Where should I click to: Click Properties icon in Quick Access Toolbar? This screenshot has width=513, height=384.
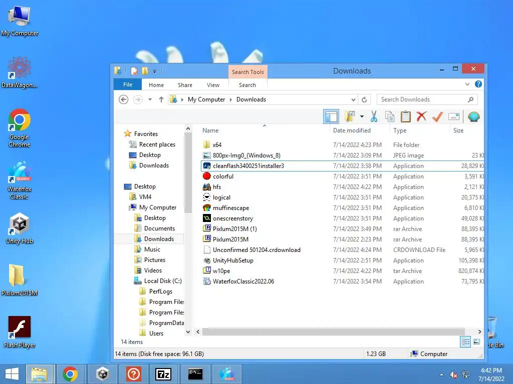134,71
